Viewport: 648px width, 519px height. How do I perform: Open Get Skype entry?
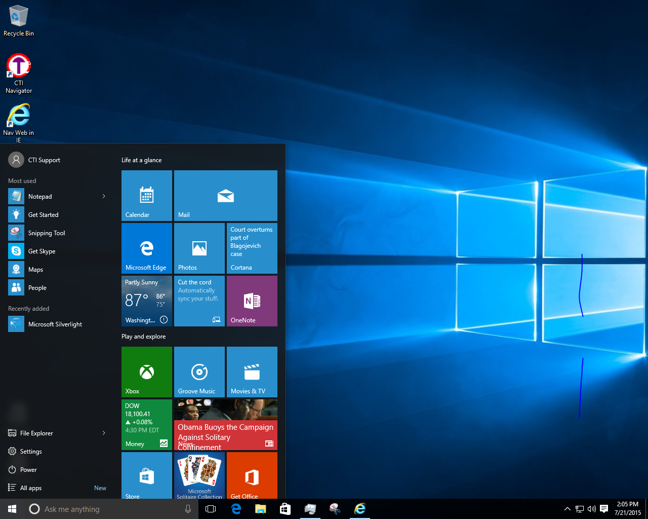coord(58,251)
